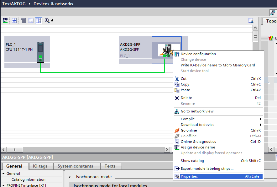Choose Cut in the context menu

pyautogui.click(x=218, y=79)
